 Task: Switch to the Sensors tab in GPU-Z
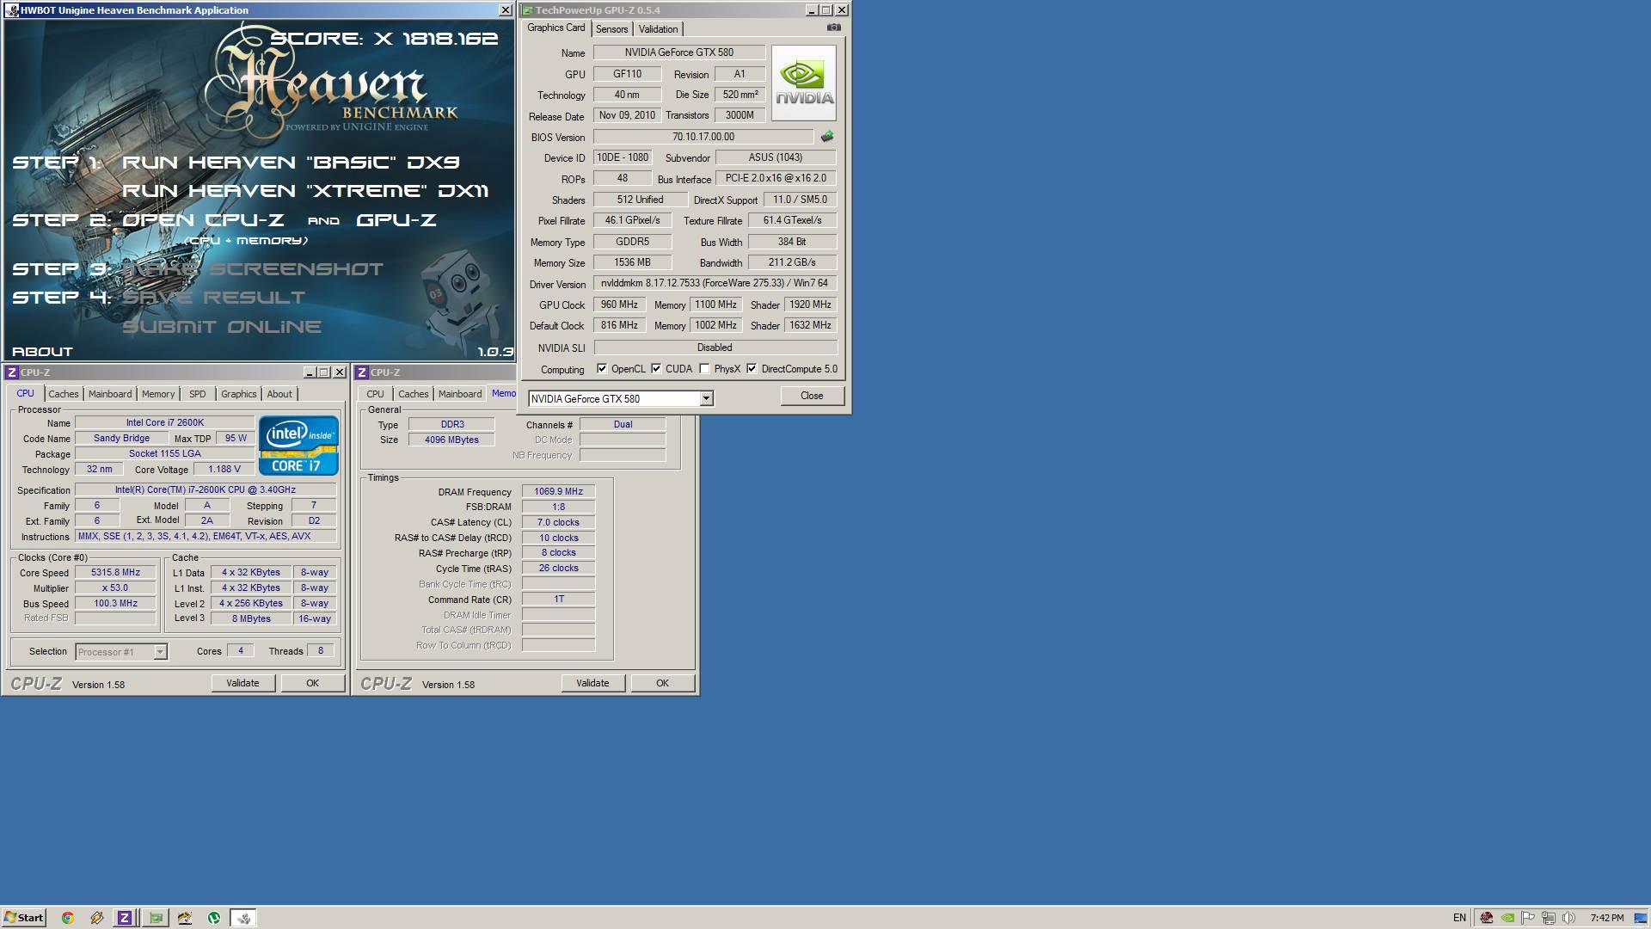coord(611,29)
